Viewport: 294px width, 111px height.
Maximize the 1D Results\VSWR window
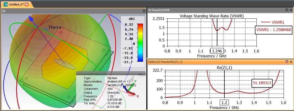(x=287, y=10)
